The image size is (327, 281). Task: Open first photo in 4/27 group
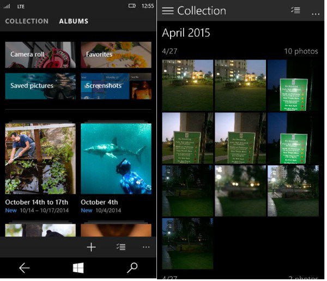pyautogui.click(x=187, y=85)
